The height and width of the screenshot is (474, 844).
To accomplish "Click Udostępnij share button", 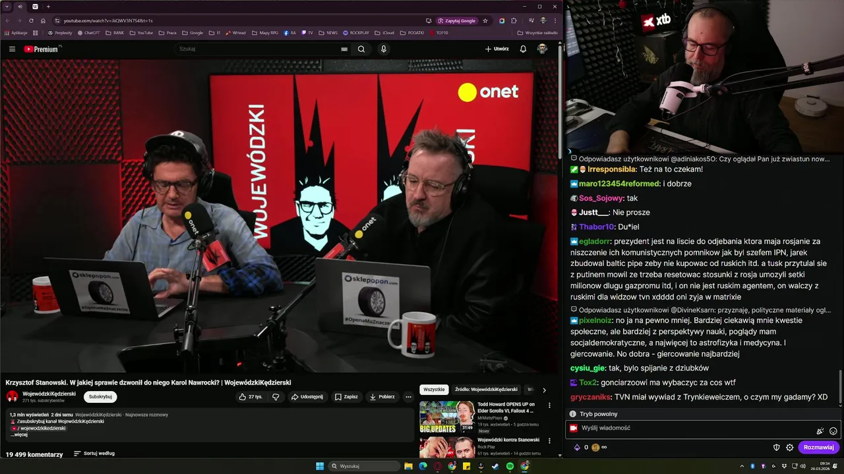I will 307,397.
